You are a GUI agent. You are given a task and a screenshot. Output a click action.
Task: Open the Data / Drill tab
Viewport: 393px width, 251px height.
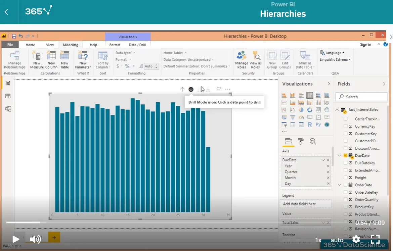click(137, 45)
